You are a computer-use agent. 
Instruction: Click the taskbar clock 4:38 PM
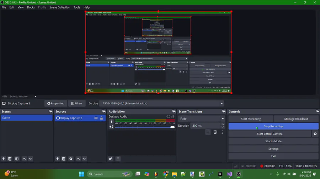click(x=305, y=174)
